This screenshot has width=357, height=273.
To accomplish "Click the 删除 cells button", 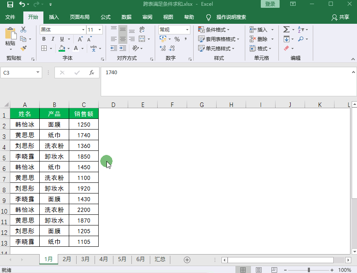I will pos(259,39).
